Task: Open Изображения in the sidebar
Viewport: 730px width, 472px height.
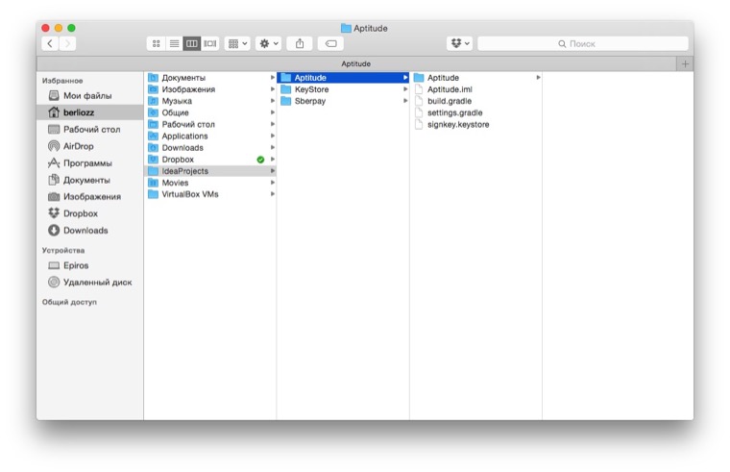Action: [91, 197]
